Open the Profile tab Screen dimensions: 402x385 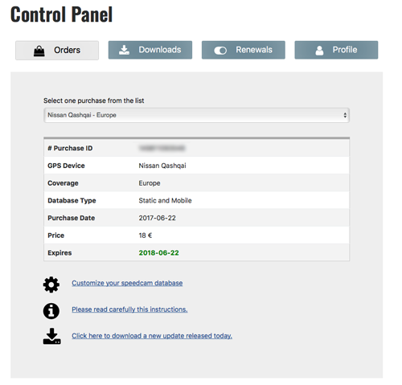pyautogui.click(x=336, y=50)
